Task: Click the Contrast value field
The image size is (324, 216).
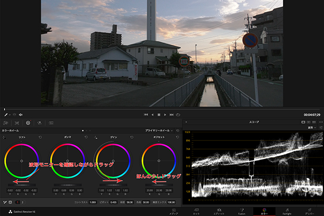Action: pos(93,201)
